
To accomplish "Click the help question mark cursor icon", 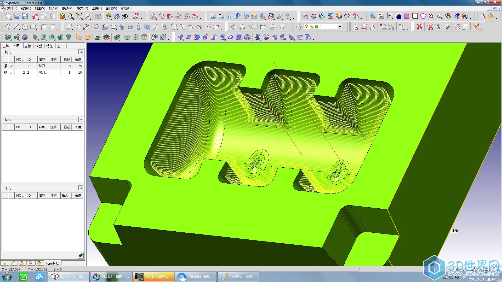I will (x=136, y=16).
